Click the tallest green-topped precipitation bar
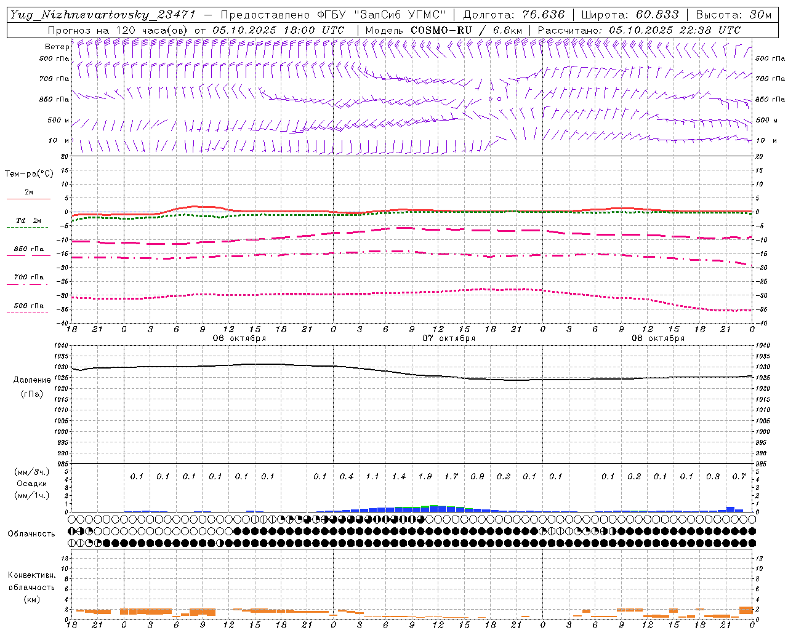The height and width of the screenshot is (630, 788). (x=434, y=508)
